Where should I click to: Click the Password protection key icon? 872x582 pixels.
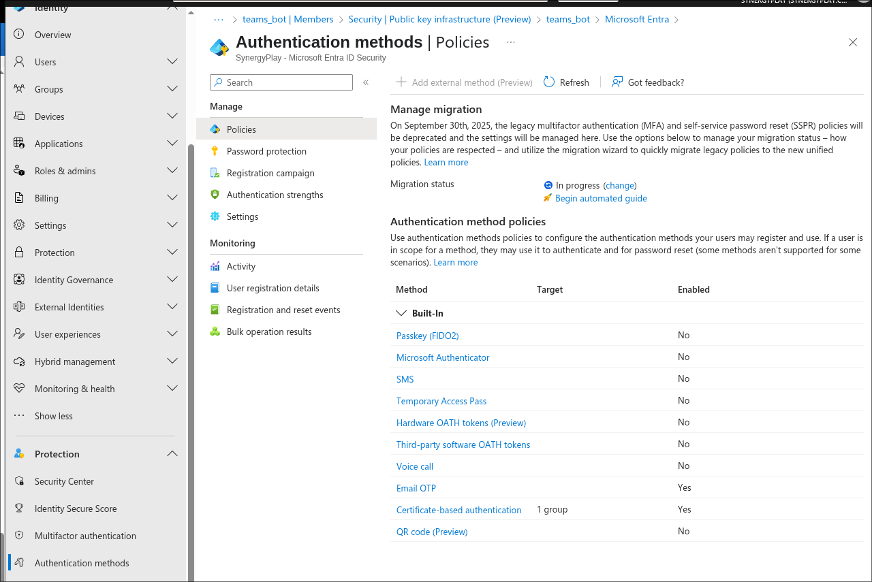tap(215, 151)
